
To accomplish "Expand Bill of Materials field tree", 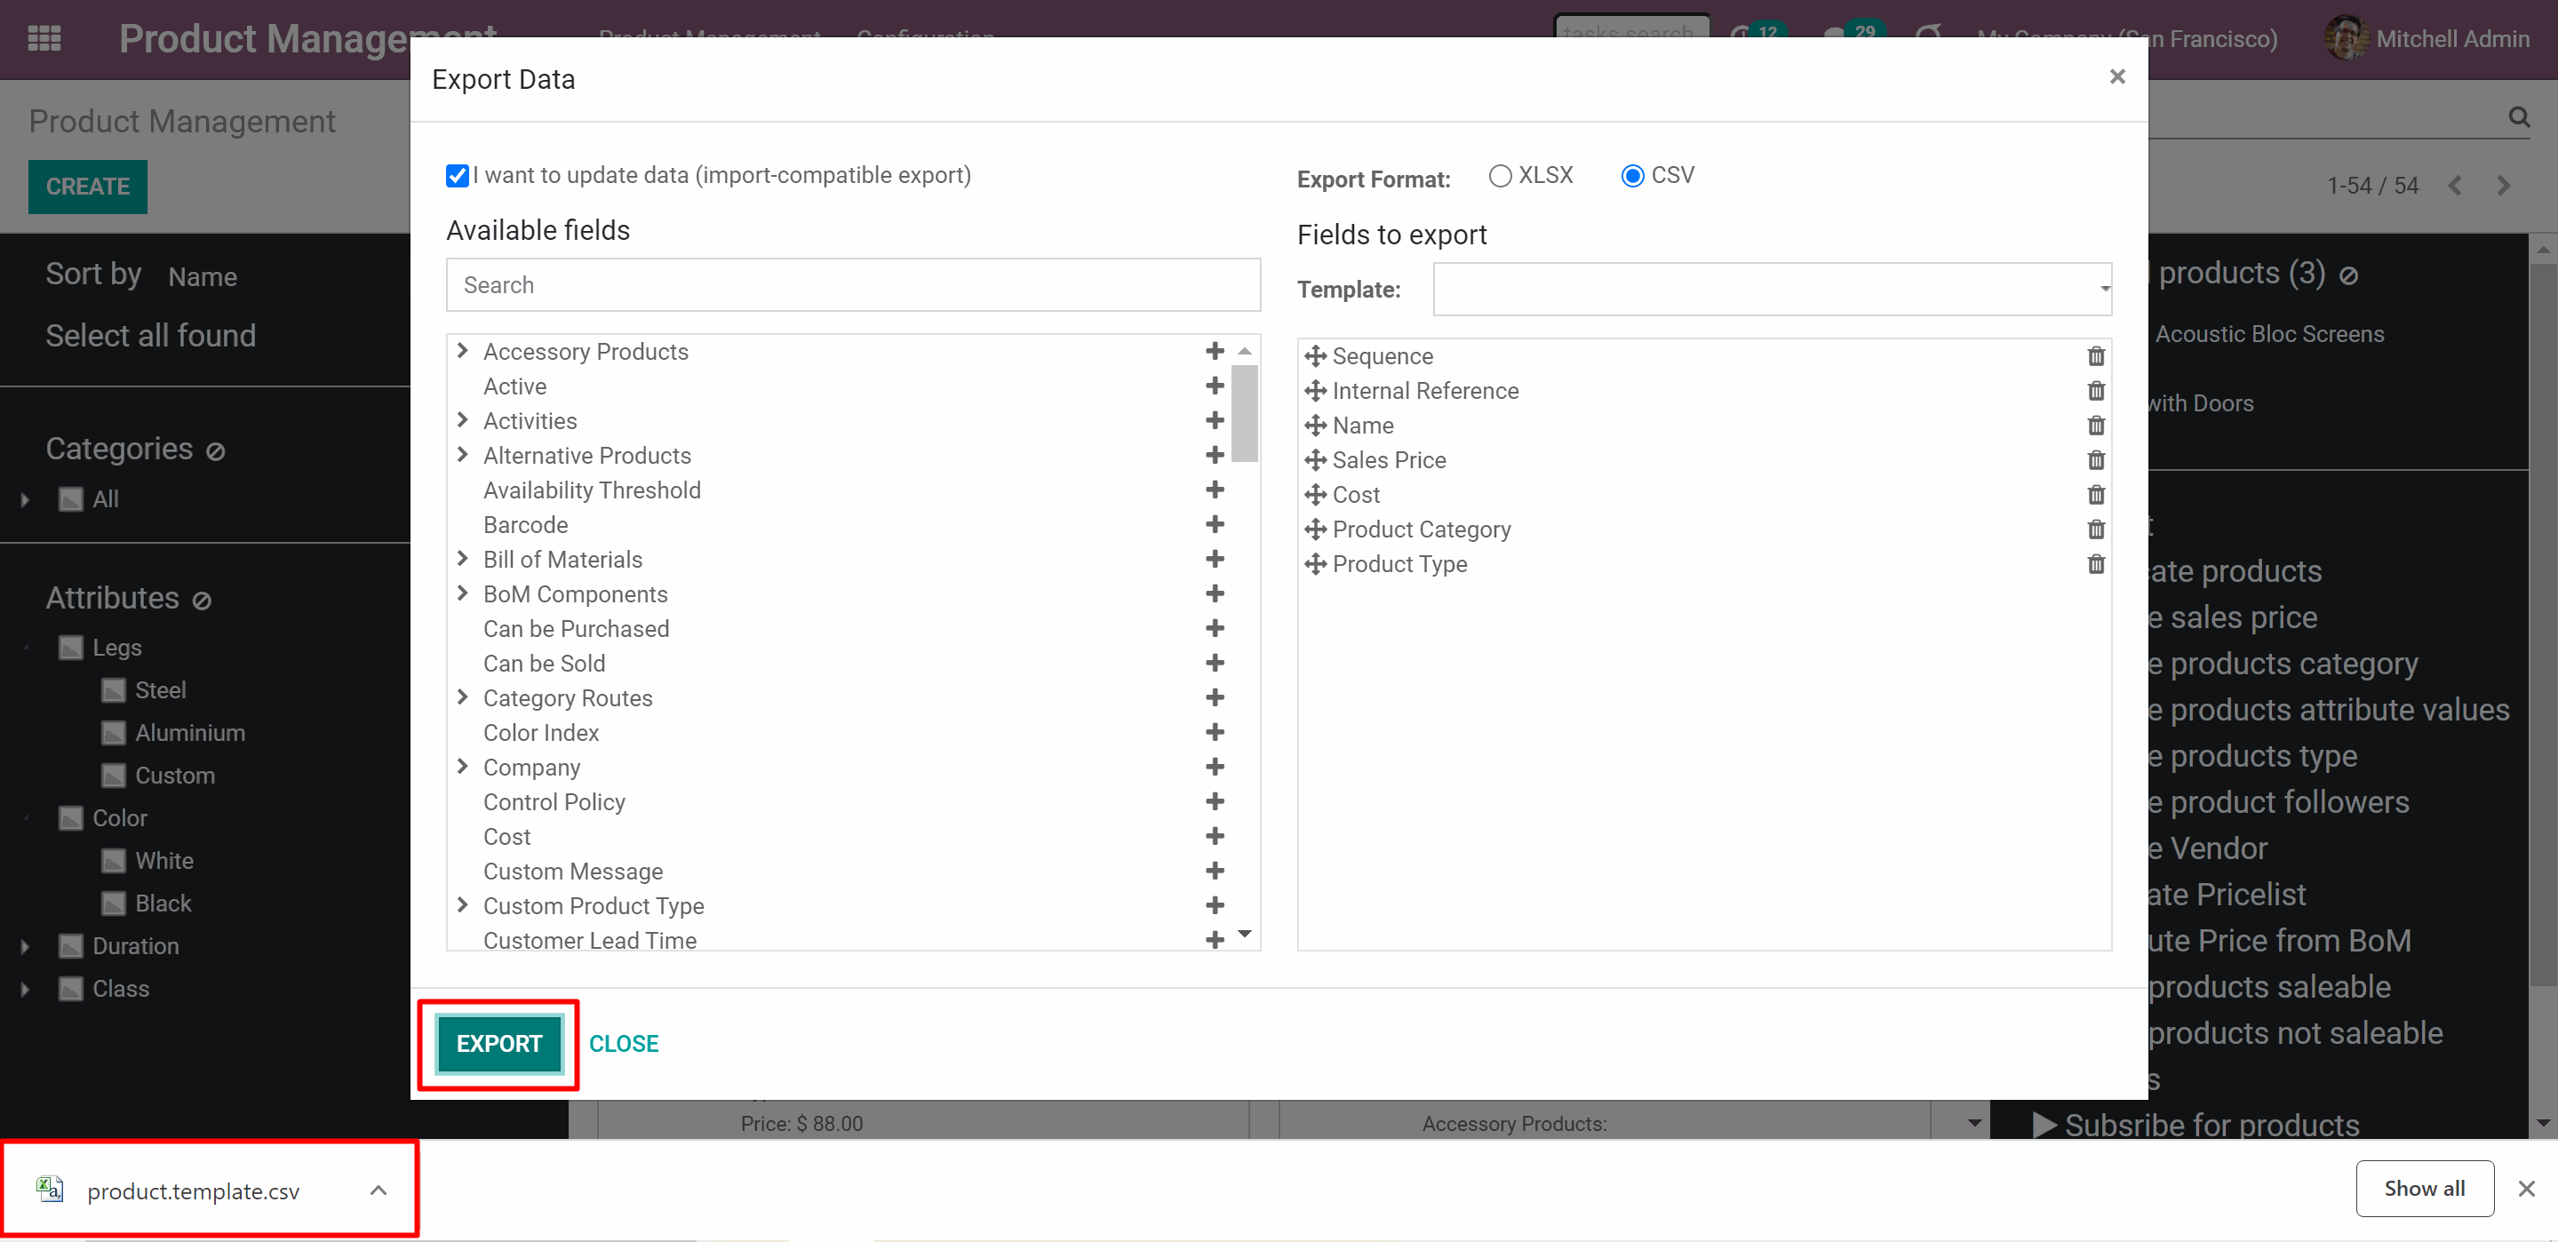I will 463,559.
